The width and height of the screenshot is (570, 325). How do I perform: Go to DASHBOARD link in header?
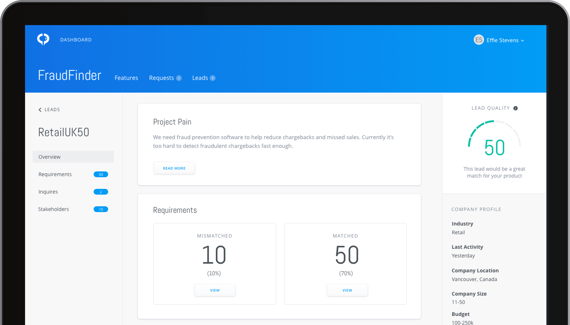pos(76,40)
